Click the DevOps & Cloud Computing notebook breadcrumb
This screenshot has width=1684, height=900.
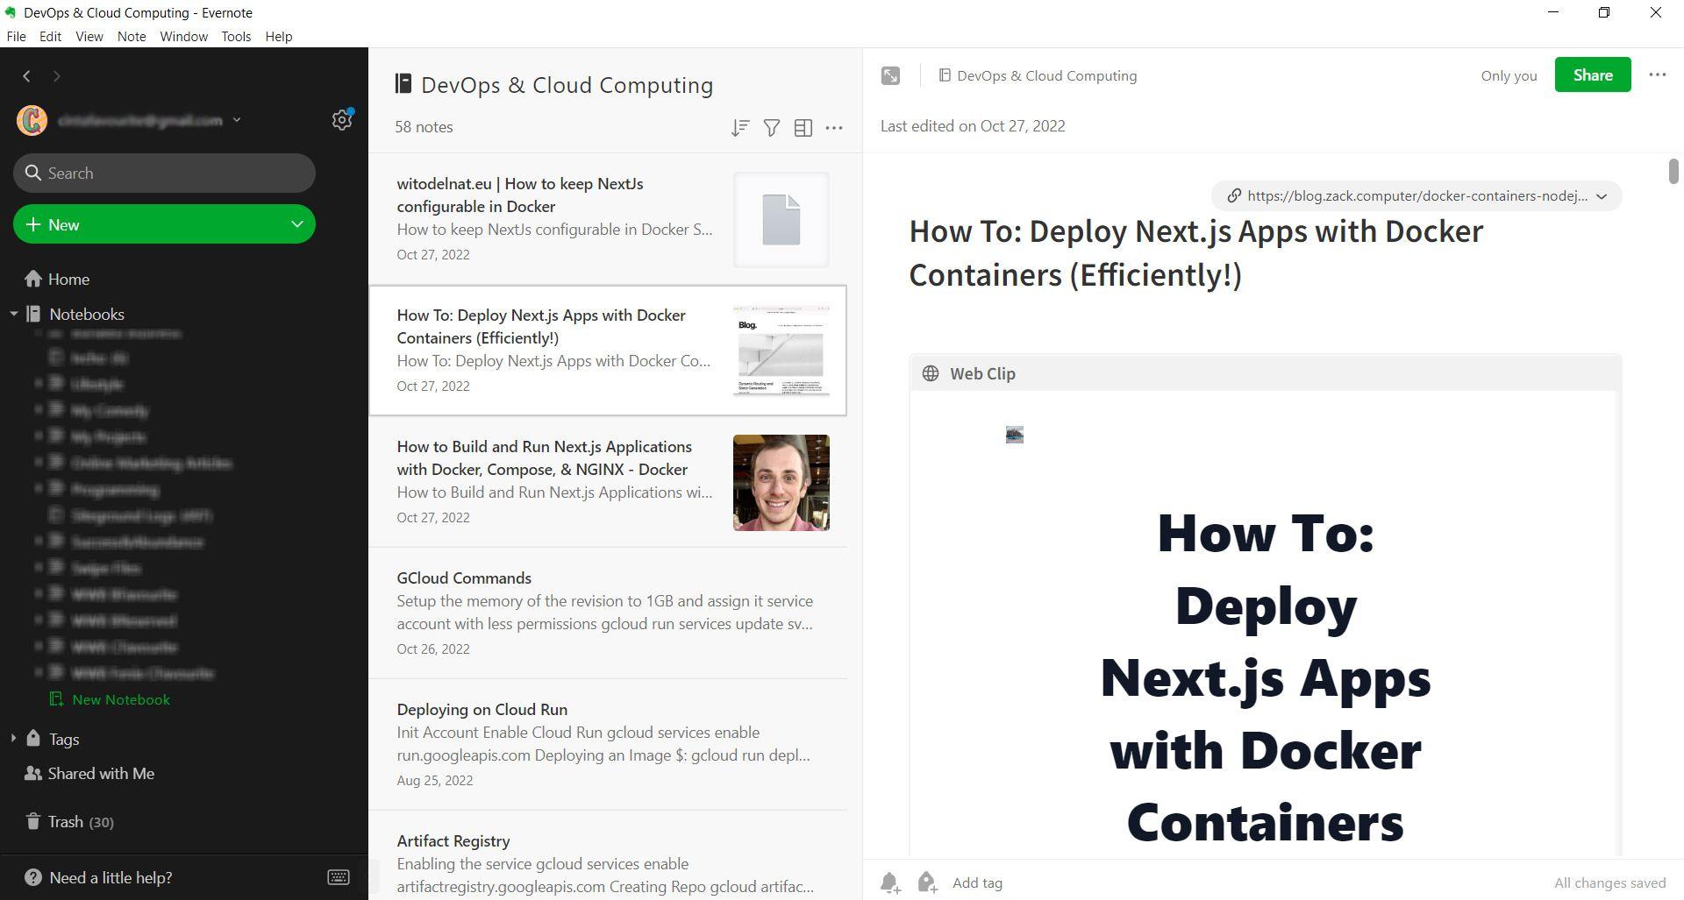[1038, 75]
